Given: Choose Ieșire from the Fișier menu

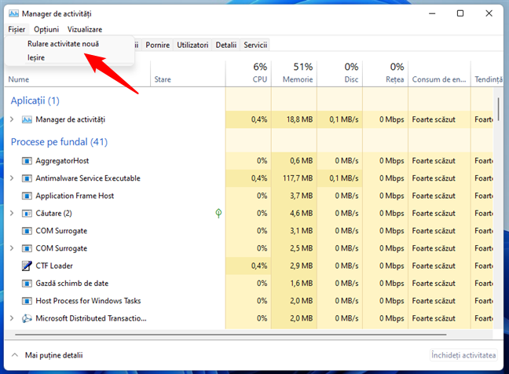Looking at the screenshot, I should 36,58.
